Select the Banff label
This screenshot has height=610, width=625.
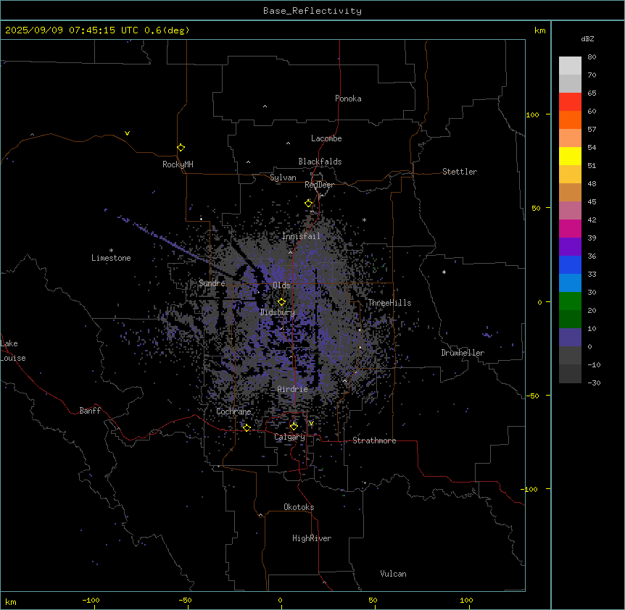(x=90, y=411)
